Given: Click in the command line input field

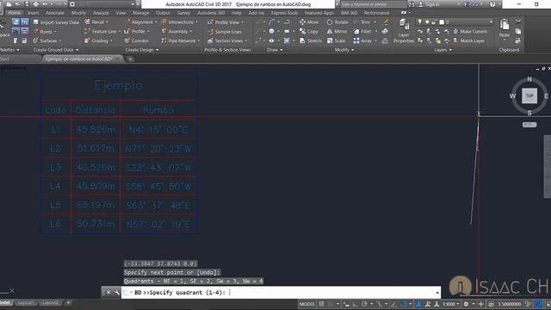Looking at the screenshot, I should point(282,293).
